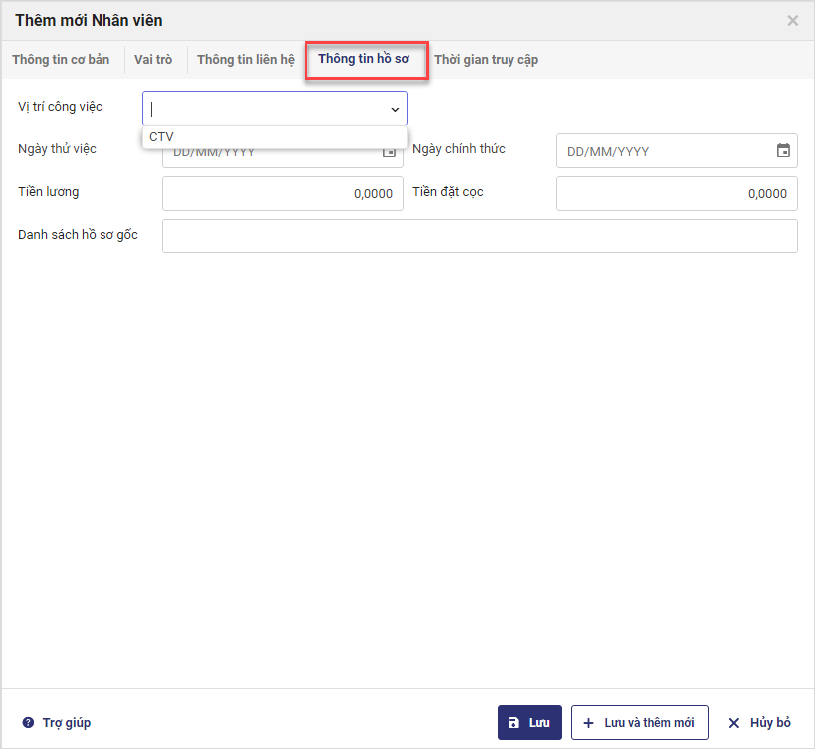
Task: Open the Ngày chính thức calendar picker icon
Action: [x=783, y=151]
